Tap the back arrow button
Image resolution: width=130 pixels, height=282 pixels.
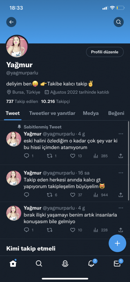coord(11,22)
